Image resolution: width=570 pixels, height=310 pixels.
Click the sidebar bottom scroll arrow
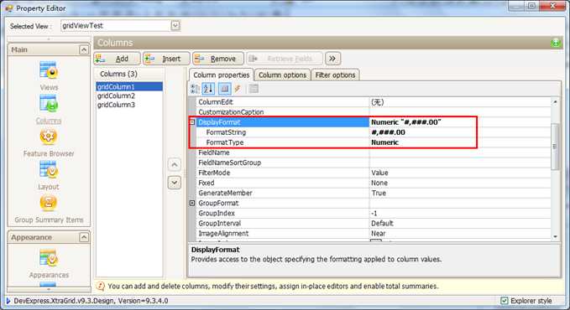coord(49,290)
